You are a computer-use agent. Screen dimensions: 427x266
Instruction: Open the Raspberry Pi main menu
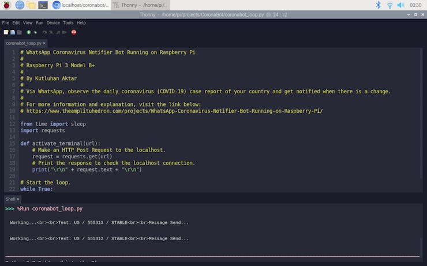pyautogui.click(x=7, y=5)
